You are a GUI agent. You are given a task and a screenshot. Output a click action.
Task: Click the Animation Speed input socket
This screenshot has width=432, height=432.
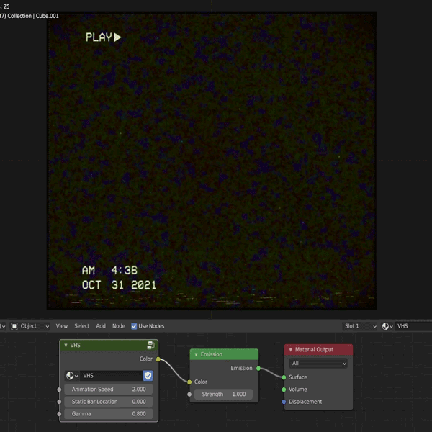pos(59,390)
